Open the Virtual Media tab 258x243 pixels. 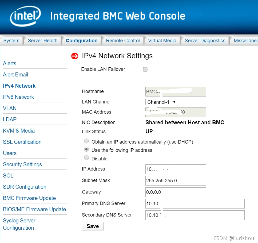tap(162, 40)
